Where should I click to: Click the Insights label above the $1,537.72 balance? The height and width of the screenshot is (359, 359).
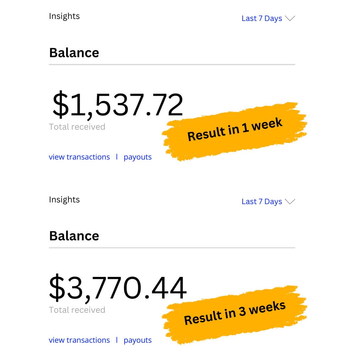coord(64,16)
